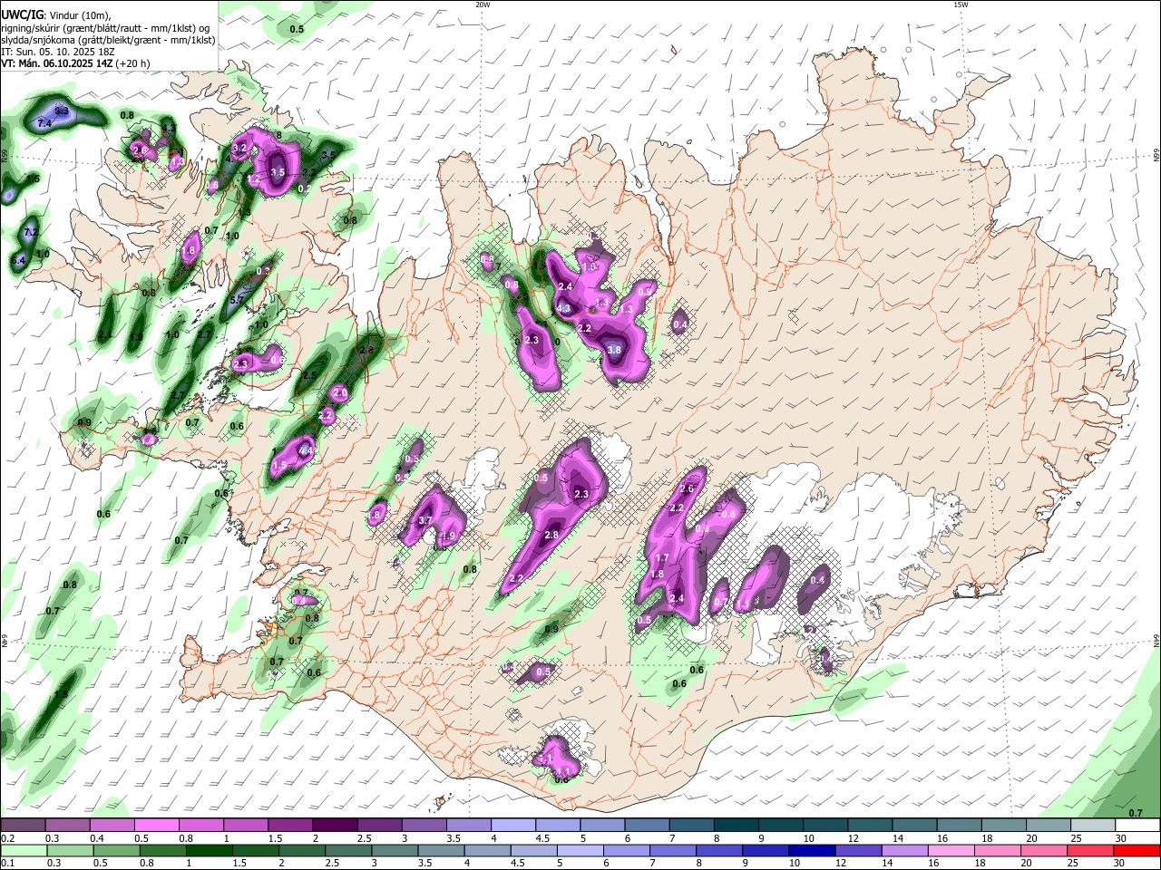This screenshot has height=870, width=1161.
Task: Click the 20W longitude label
Action: tap(483, 5)
